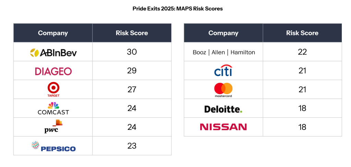Click the left table's Company header
The height and width of the screenshot is (167, 351).
coord(53,33)
